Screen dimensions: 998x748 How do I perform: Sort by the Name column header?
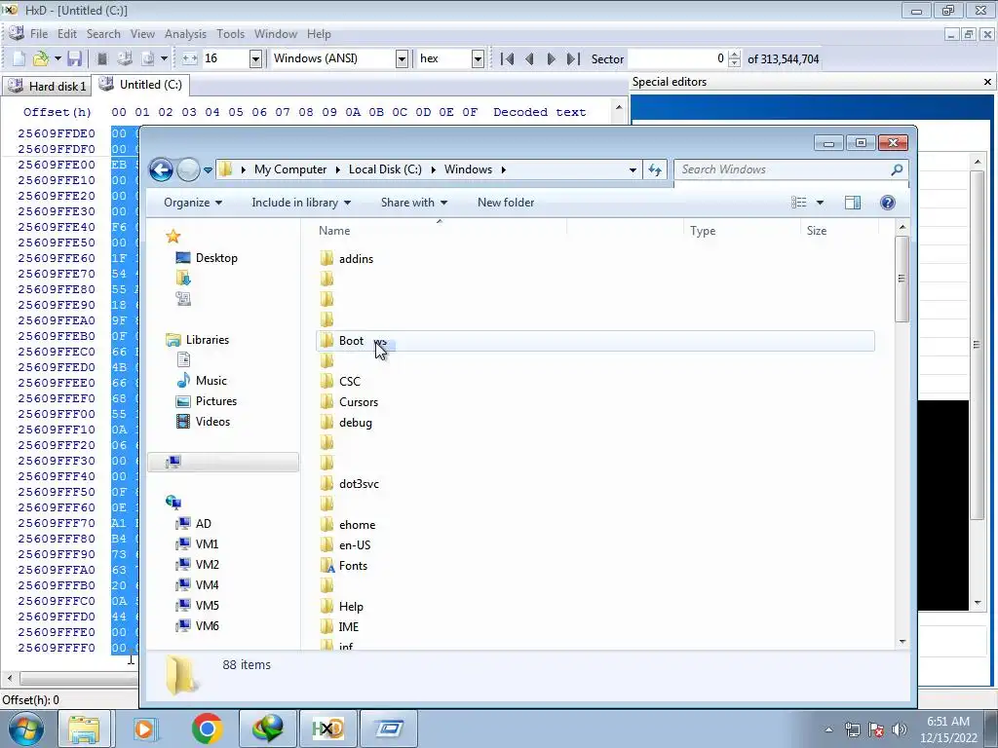click(334, 231)
